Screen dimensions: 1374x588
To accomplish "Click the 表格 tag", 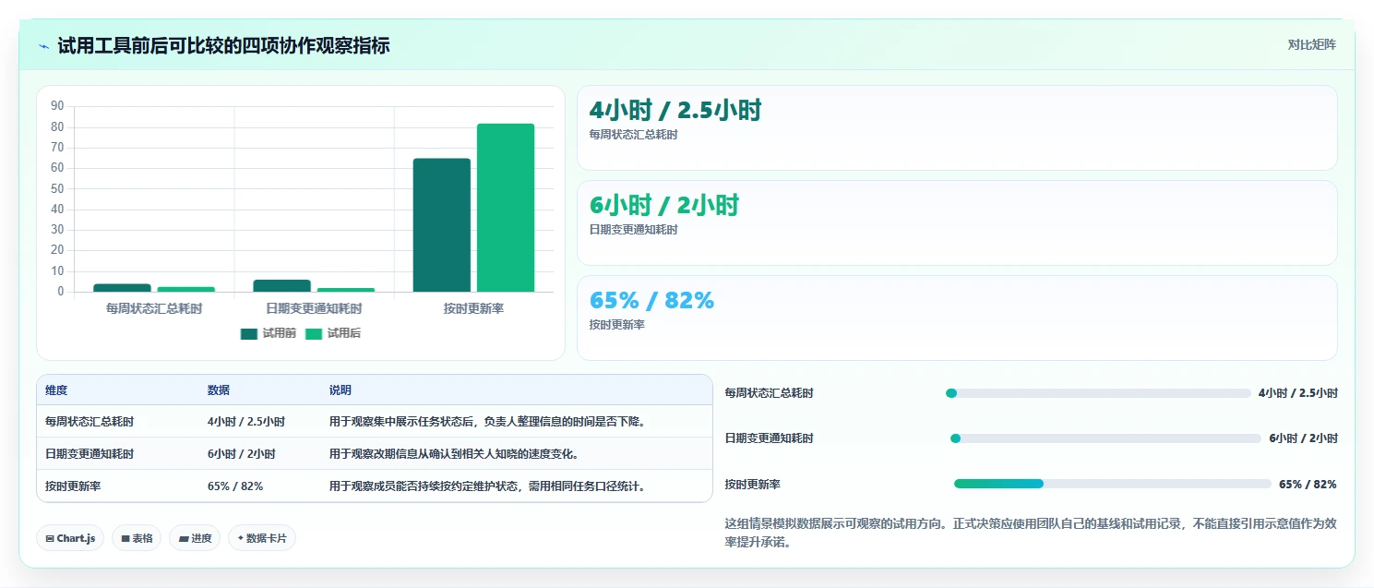I will 137,538.
